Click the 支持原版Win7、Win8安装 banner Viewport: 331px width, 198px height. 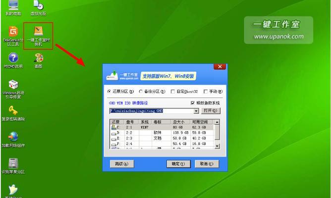click(x=168, y=76)
